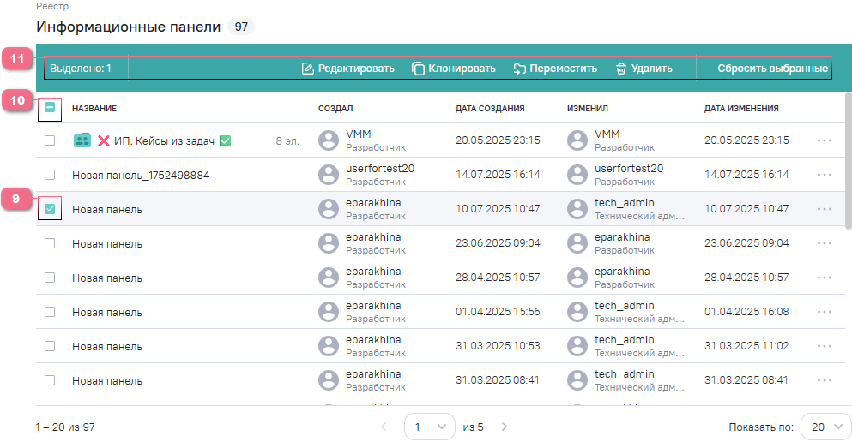Click the Edit (Редактировать) pencil icon
The image size is (852, 442).
[308, 69]
